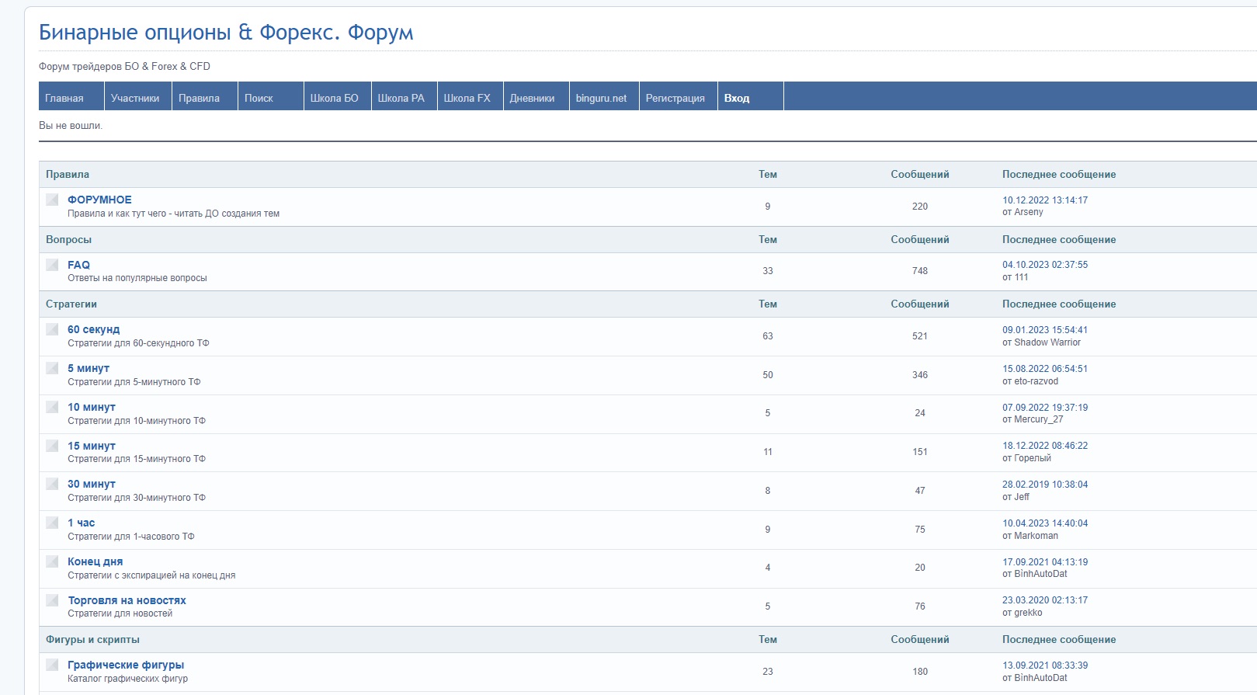The width and height of the screenshot is (1257, 695).
Task: Click the status icon beside Торговля на новостях
Action: [52, 600]
